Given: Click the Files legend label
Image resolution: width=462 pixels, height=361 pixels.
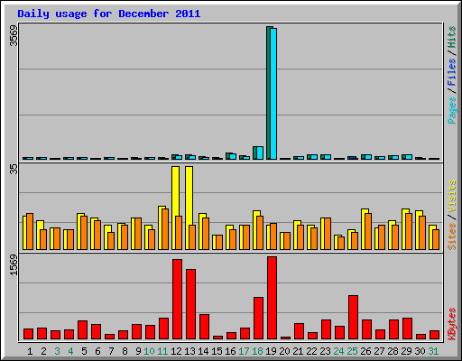Looking at the screenshot, I should 451,72.
